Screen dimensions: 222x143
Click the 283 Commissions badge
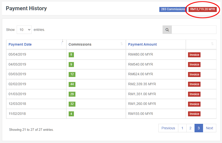[173, 9]
